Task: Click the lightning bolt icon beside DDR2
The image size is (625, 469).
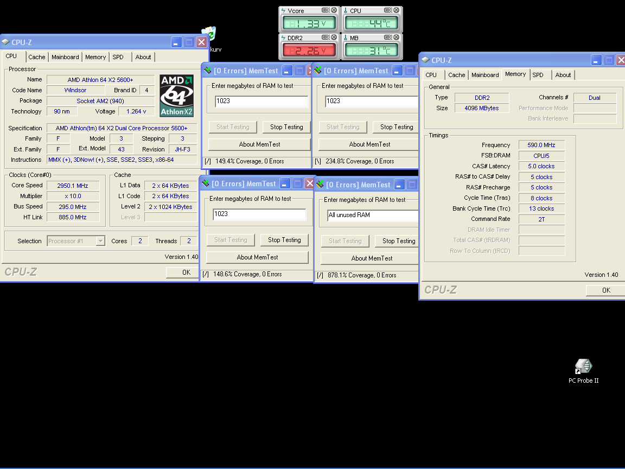Action: (x=283, y=38)
